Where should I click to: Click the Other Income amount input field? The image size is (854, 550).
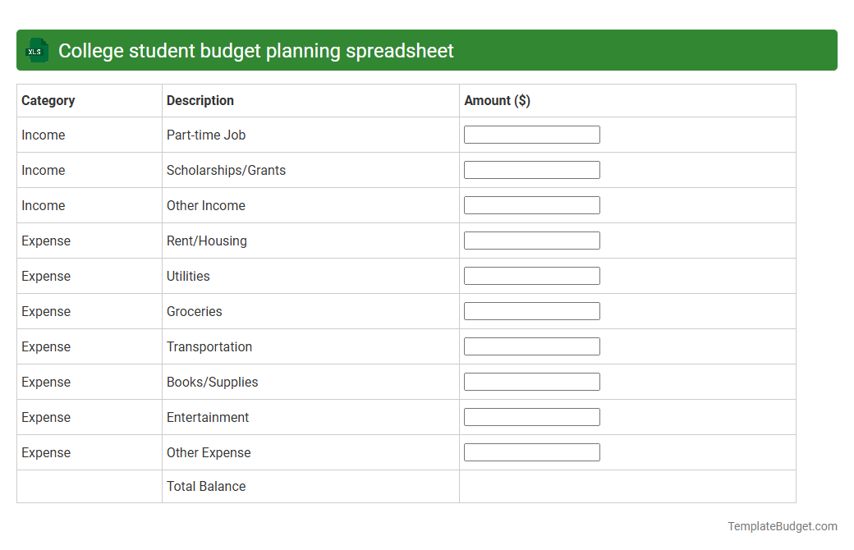(x=531, y=204)
